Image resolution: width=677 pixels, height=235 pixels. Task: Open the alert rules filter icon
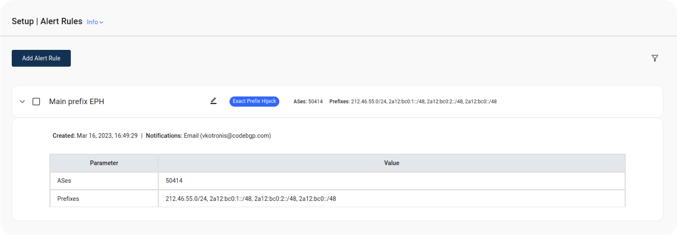(x=654, y=58)
